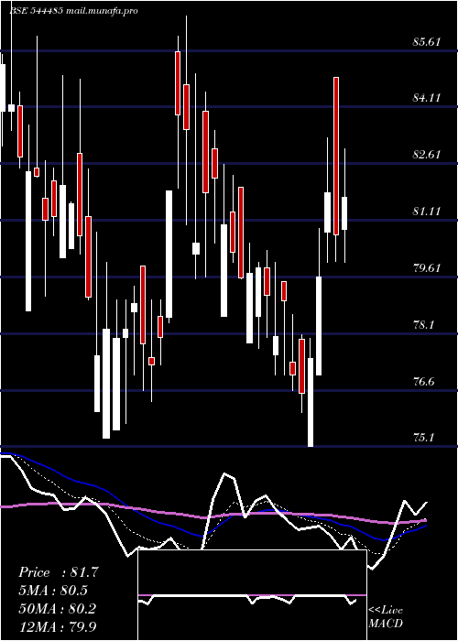Screen dimensions: 458x641
Task: Click the 84.11 price axis label
Action: (427, 98)
